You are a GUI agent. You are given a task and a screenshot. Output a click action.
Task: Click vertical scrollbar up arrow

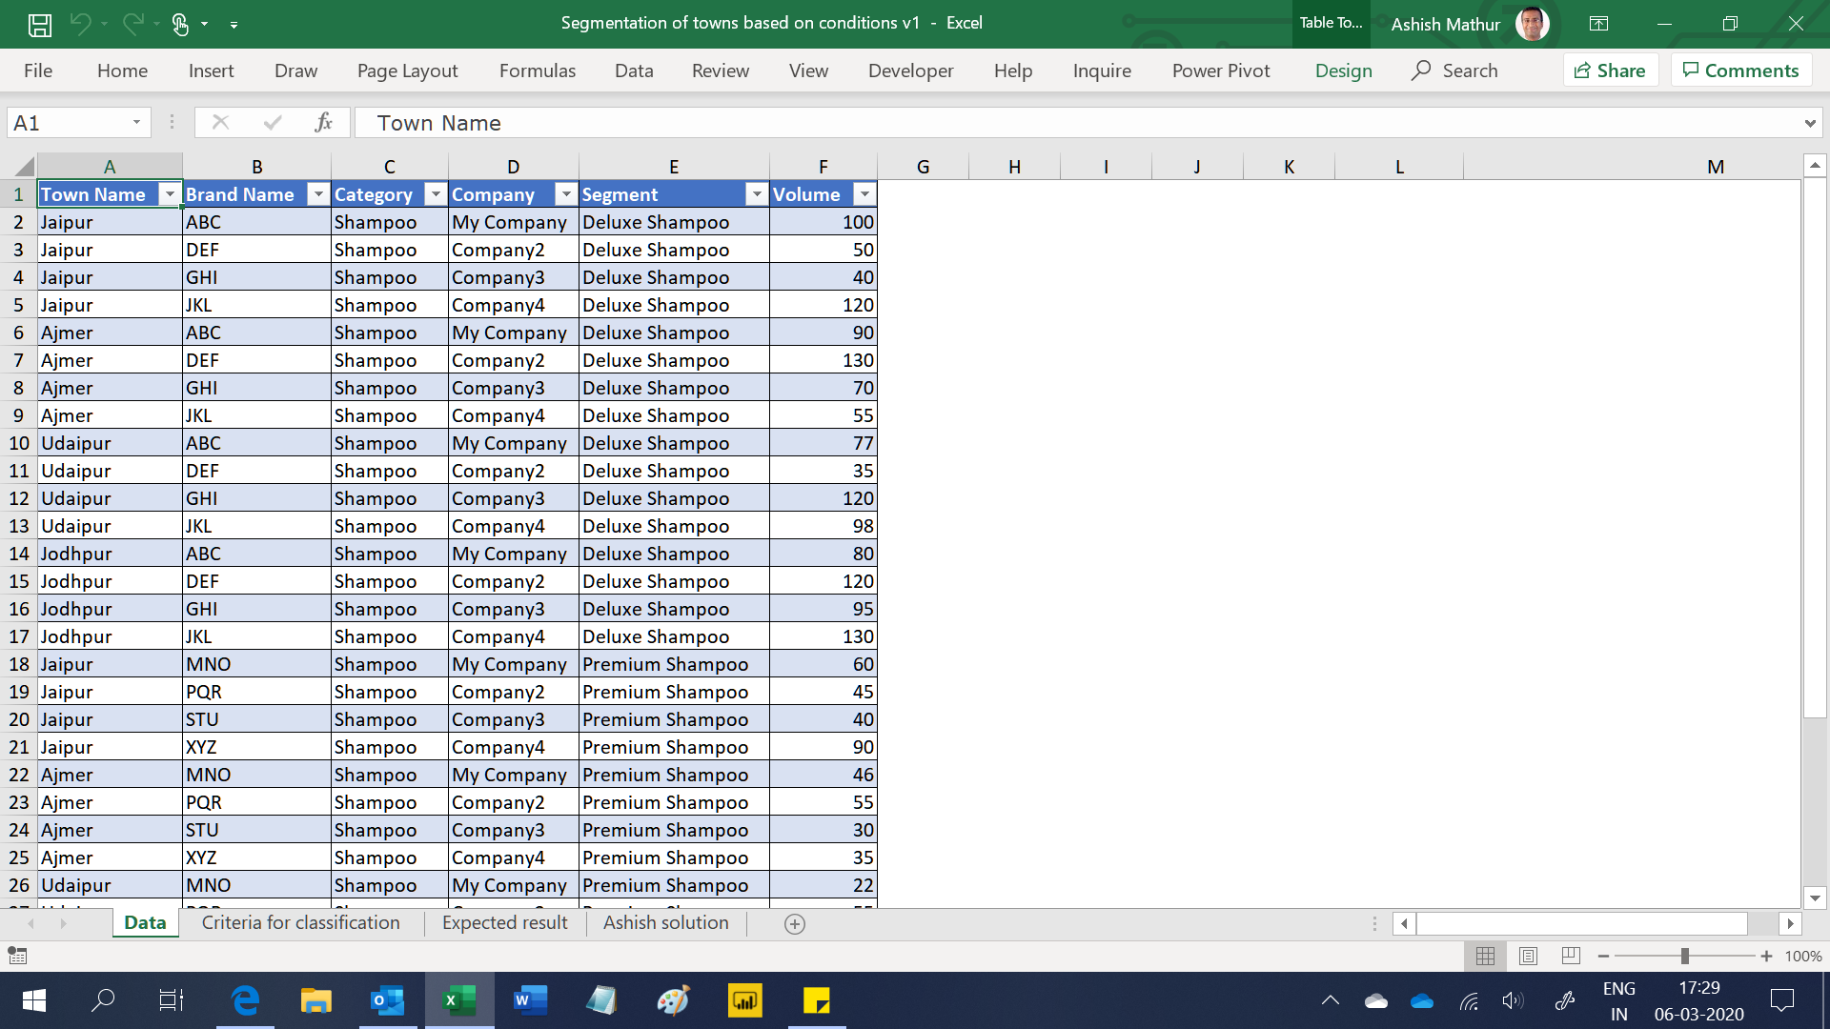(1815, 166)
